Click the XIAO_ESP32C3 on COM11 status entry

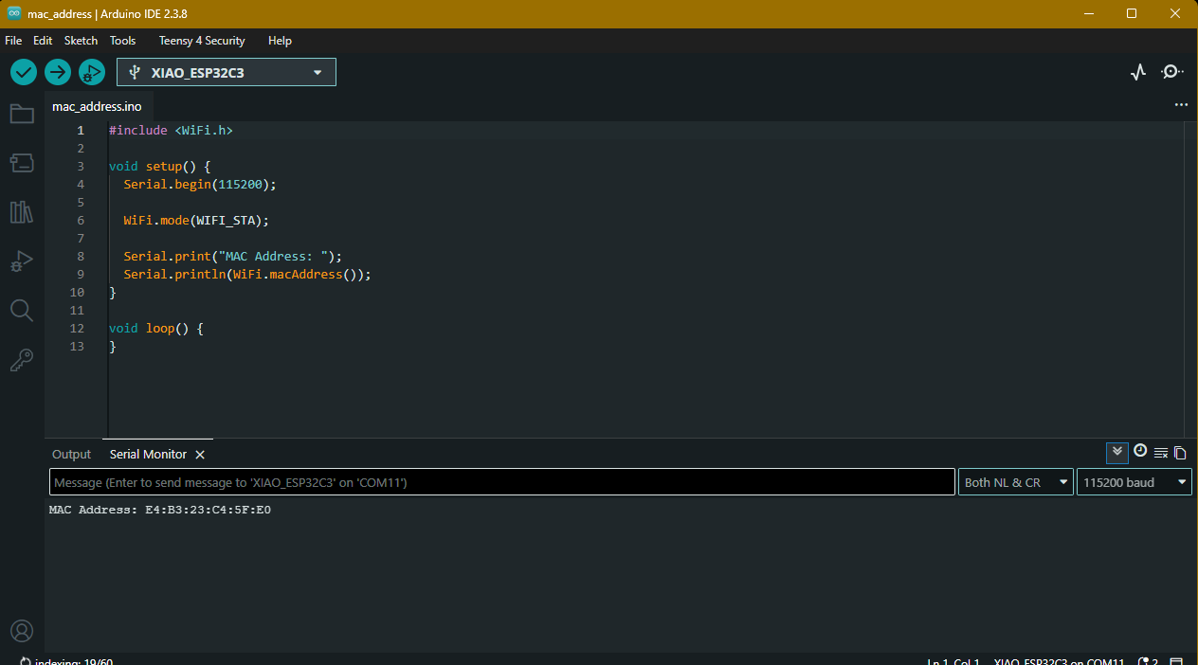[x=1059, y=660]
